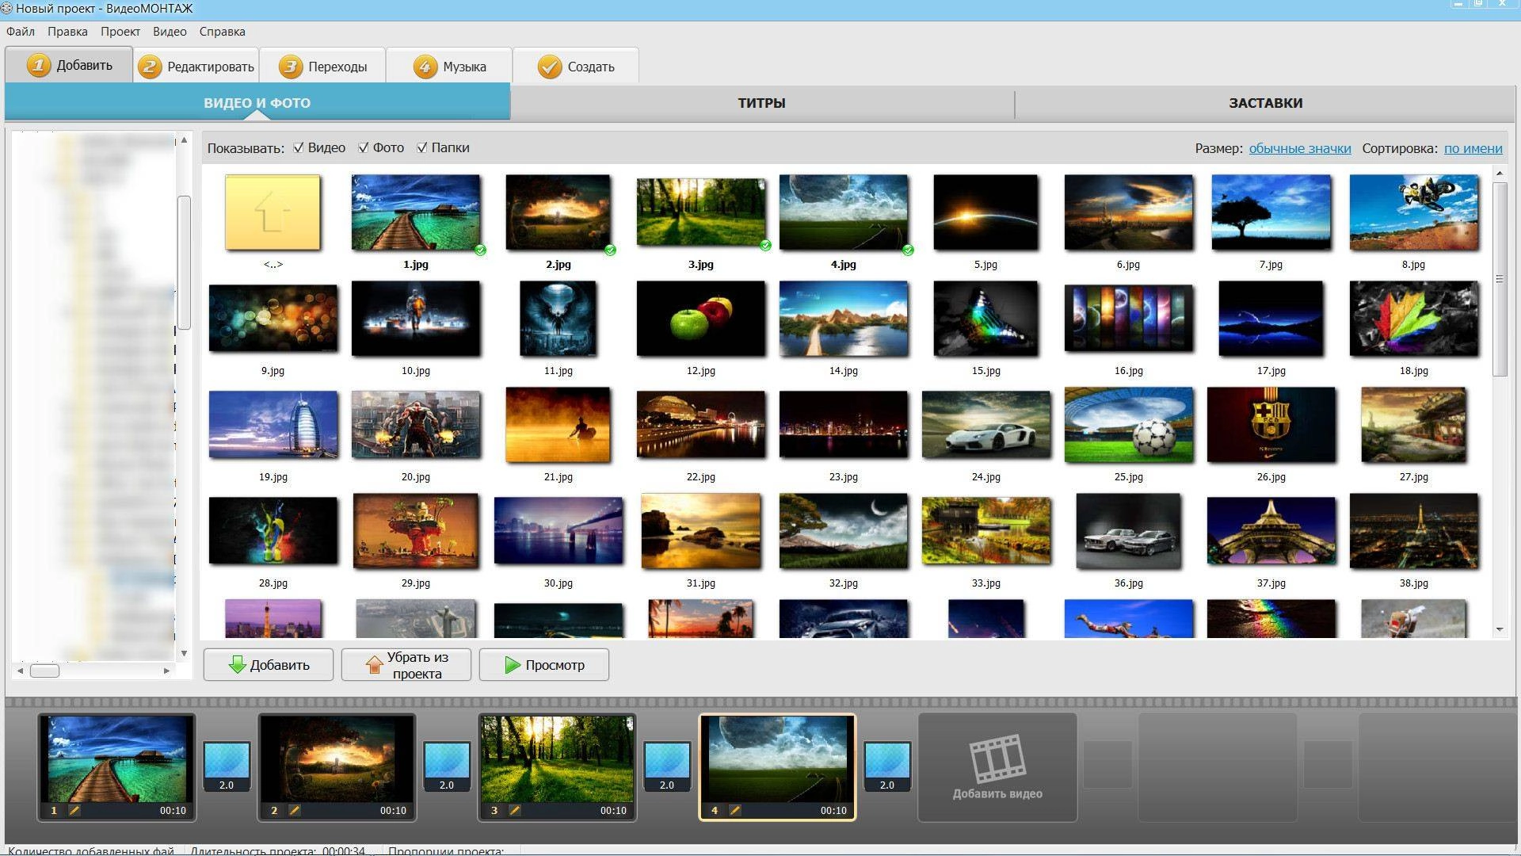Select the 16.jpg planets thumbnail
This screenshot has height=856, width=1521.
point(1128,319)
